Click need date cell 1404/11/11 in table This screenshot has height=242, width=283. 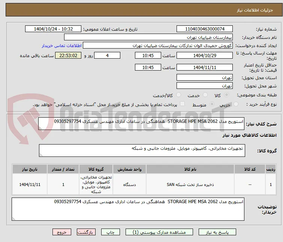tap(30, 184)
